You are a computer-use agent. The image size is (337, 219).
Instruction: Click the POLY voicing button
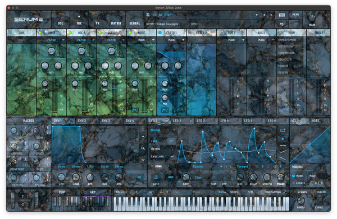[312, 176]
